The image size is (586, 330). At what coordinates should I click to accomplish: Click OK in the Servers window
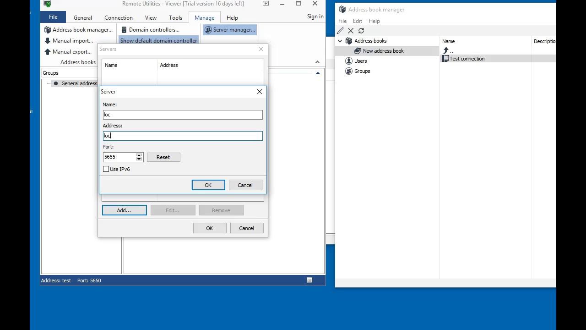pos(209,228)
